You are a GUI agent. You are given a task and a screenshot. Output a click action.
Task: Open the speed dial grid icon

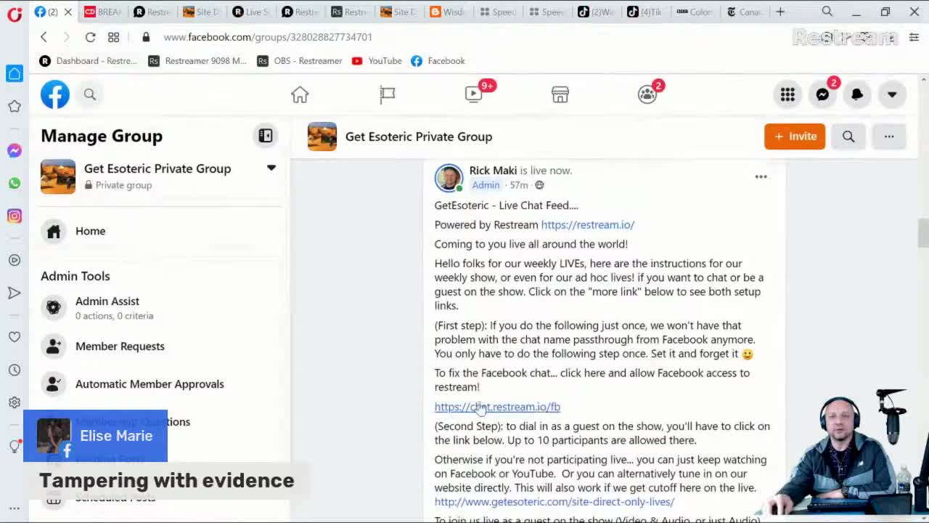coord(114,37)
